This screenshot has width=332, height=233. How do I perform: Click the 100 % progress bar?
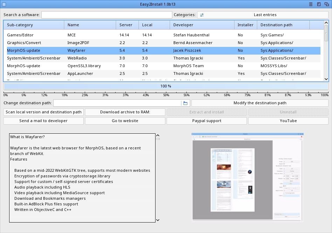(166, 86)
